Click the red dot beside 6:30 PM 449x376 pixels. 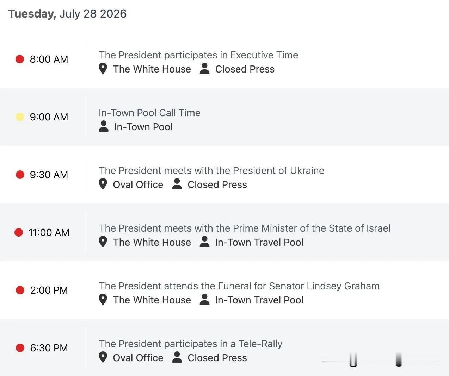click(x=20, y=348)
